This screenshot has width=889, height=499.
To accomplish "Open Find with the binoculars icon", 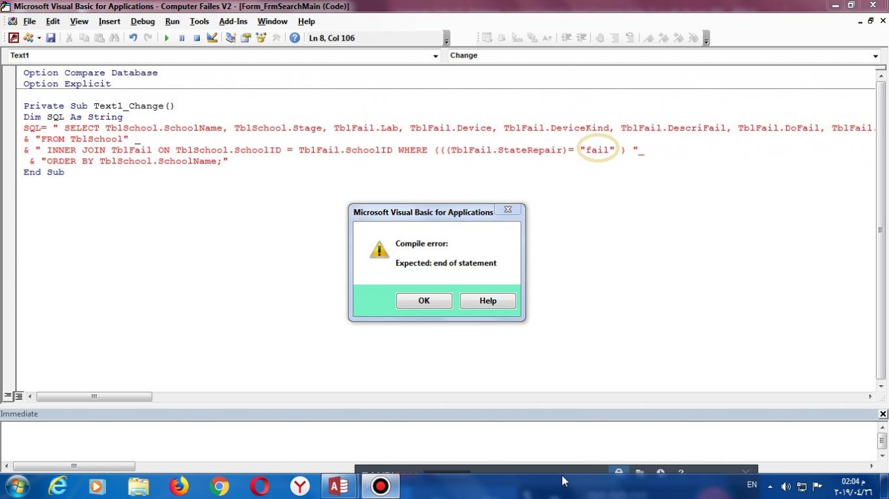I will point(114,38).
